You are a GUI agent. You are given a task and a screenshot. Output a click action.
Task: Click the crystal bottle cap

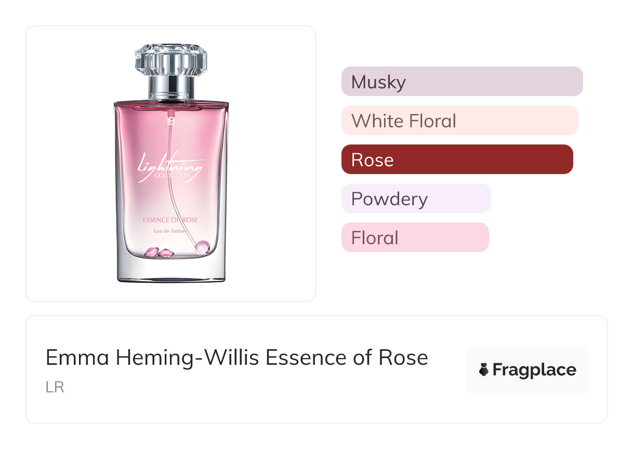[x=171, y=58]
